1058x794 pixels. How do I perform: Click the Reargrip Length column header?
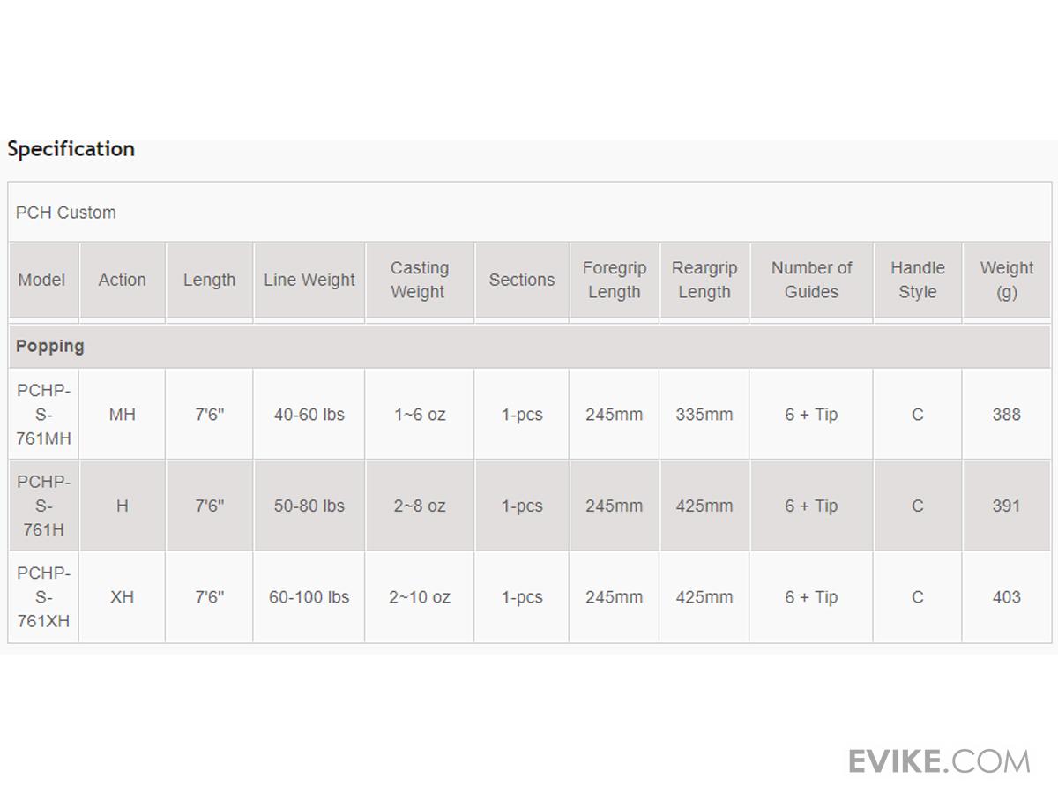[704, 281]
